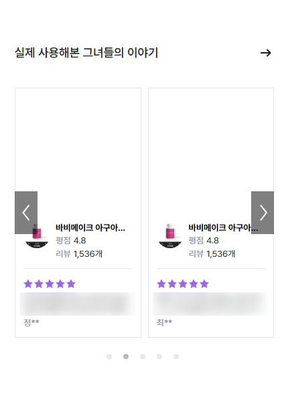Open 바비메이크 아구아 product title in left card
Image resolution: width=288 pixels, height=406 pixels.
click(90, 227)
